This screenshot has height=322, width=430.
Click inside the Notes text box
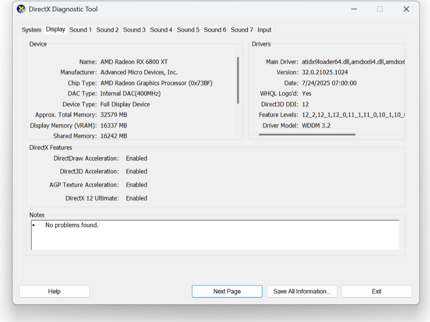pos(215,235)
